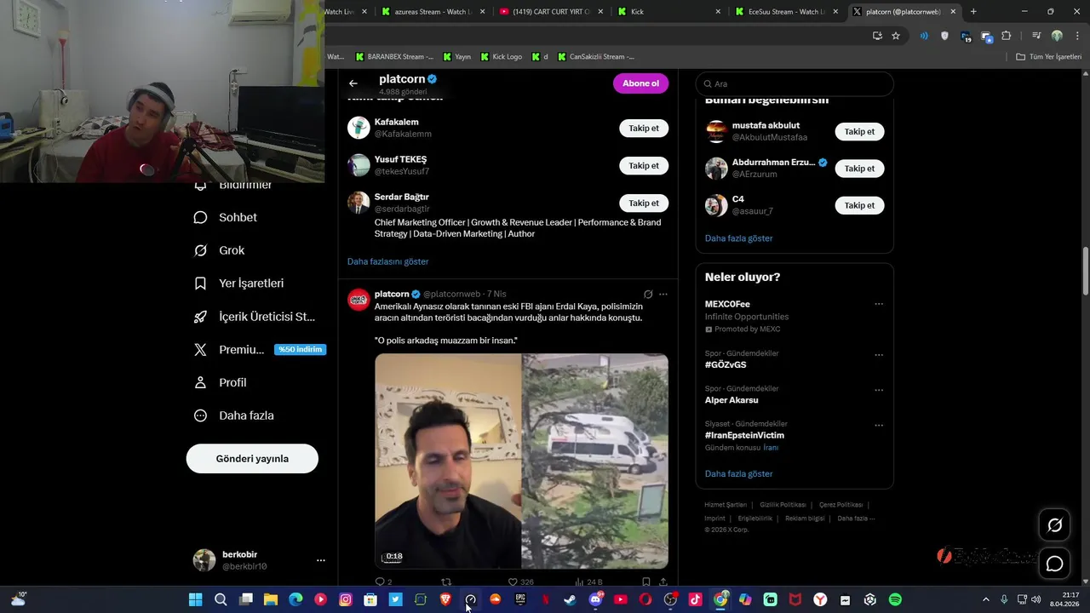Open more options on platcorn post

663,294
